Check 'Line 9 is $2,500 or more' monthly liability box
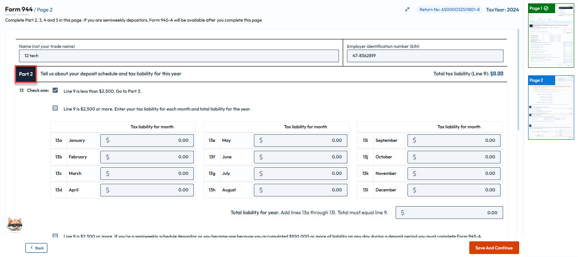 (55, 108)
